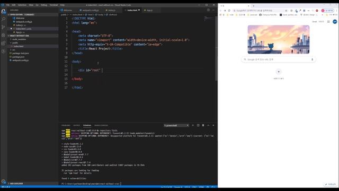Viewport: 339px width, 191px height.
Task: Click the Chrome profile chip button
Action: 327,11
